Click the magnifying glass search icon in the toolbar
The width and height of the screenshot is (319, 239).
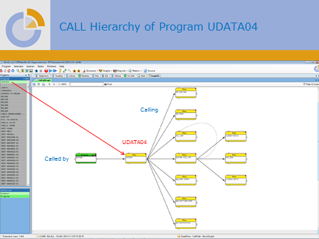(18, 71)
